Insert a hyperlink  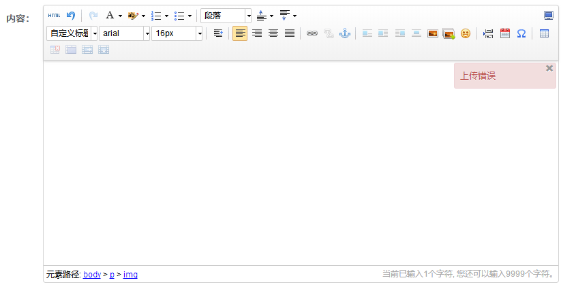pos(312,33)
